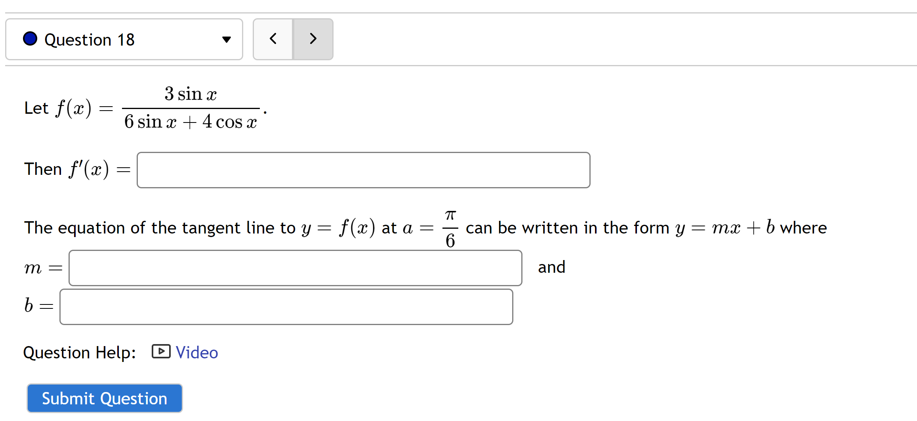Click the filled circle marking question status
Viewport: 917px width, 421px height.
(30, 39)
